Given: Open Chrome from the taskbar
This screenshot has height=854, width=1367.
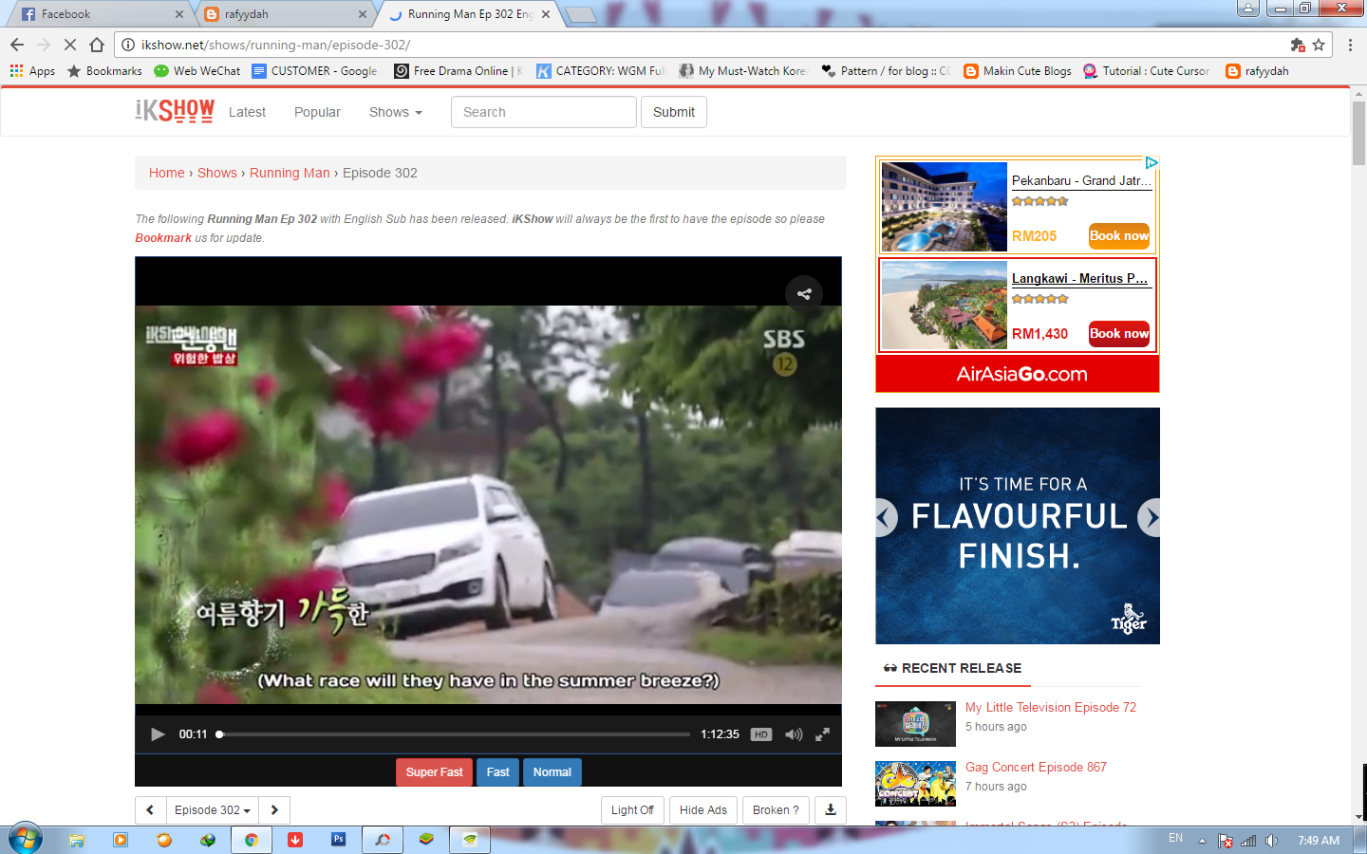Looking at the screenshot, I should (252, 840).
